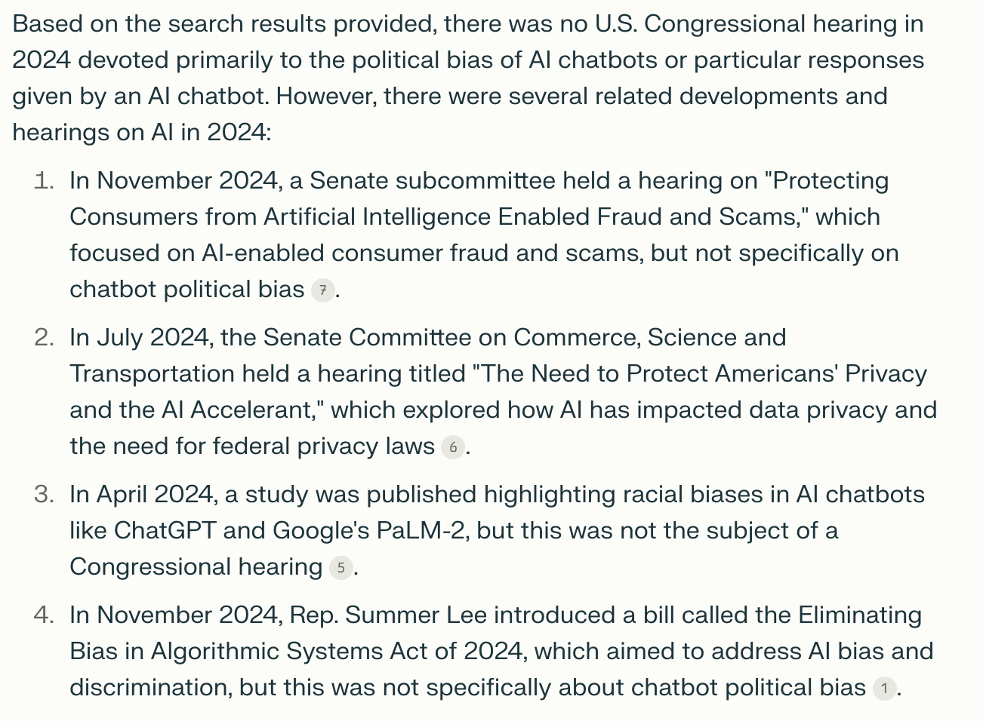Image resolution: width=983 pixels, height=721 pixels.
Task: Click the list number 2 marker
Action: (x=45, y=338)
